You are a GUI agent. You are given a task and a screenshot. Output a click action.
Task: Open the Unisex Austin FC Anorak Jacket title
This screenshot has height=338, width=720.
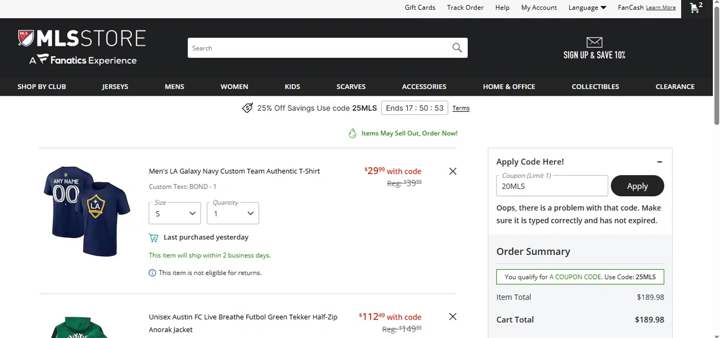243,323
